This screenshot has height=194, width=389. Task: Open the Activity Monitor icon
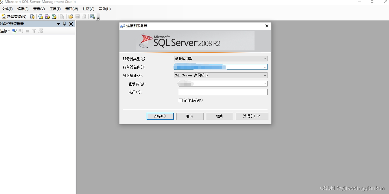point(93,16)
